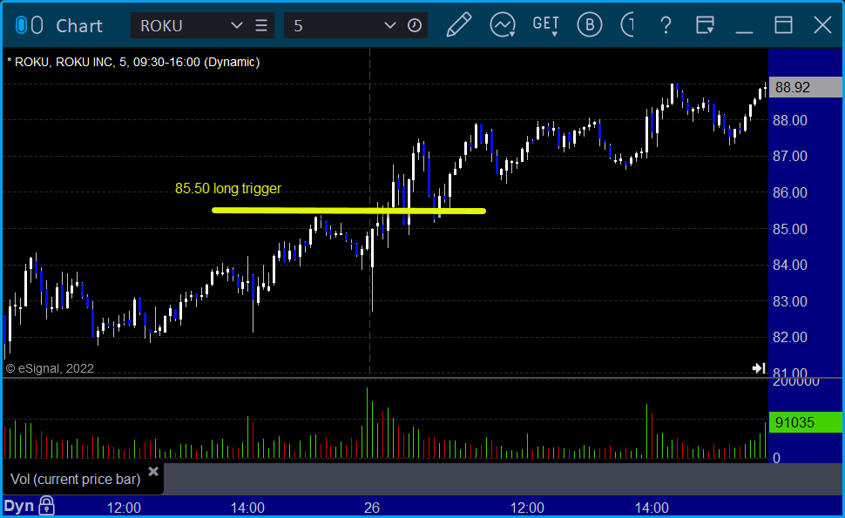Click the "85.50 long trigger" text annotation
The image size is (845, 518).
[x=228, y=188]
